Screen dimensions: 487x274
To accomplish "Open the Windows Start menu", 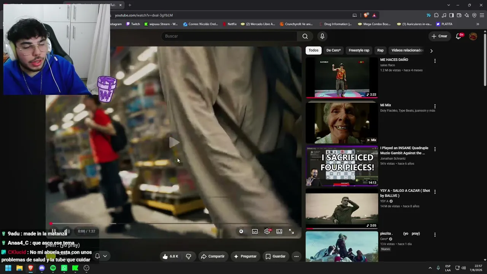I will pos(8,268).
